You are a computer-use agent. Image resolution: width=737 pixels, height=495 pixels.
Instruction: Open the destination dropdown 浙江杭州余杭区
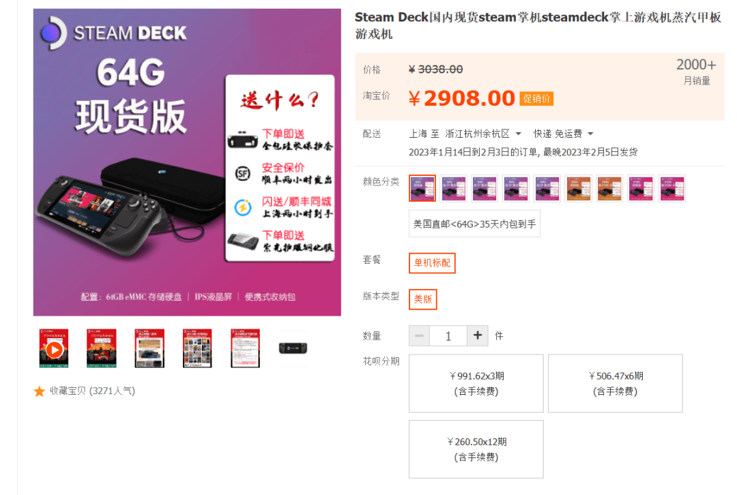pos(483,134)
